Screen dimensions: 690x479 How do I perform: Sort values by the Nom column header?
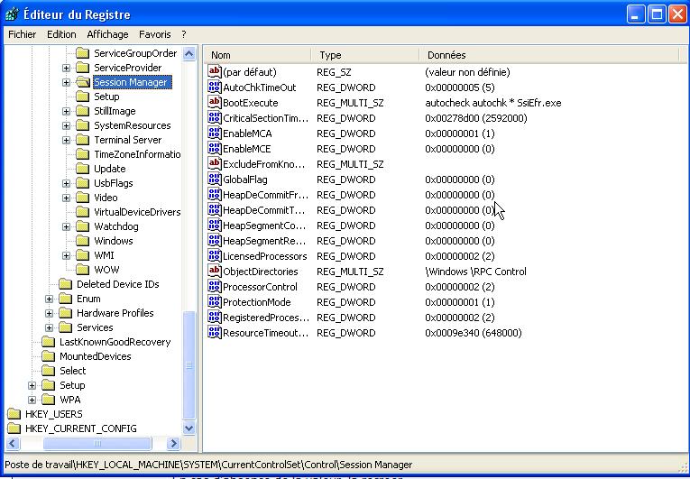tap(258, 55)
